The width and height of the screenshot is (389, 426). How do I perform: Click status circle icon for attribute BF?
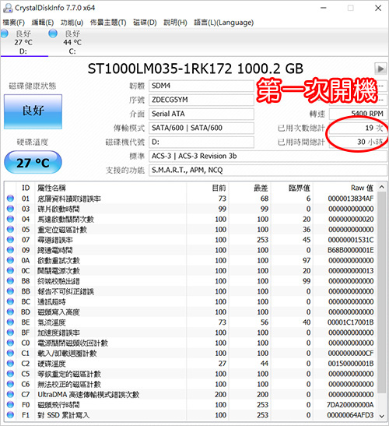click(x=10, y=333)
